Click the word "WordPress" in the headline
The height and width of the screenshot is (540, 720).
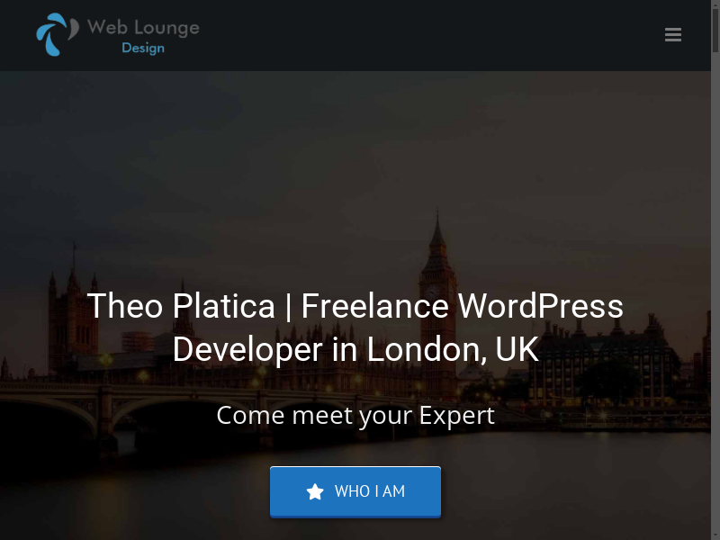click(x=541, y=306)
